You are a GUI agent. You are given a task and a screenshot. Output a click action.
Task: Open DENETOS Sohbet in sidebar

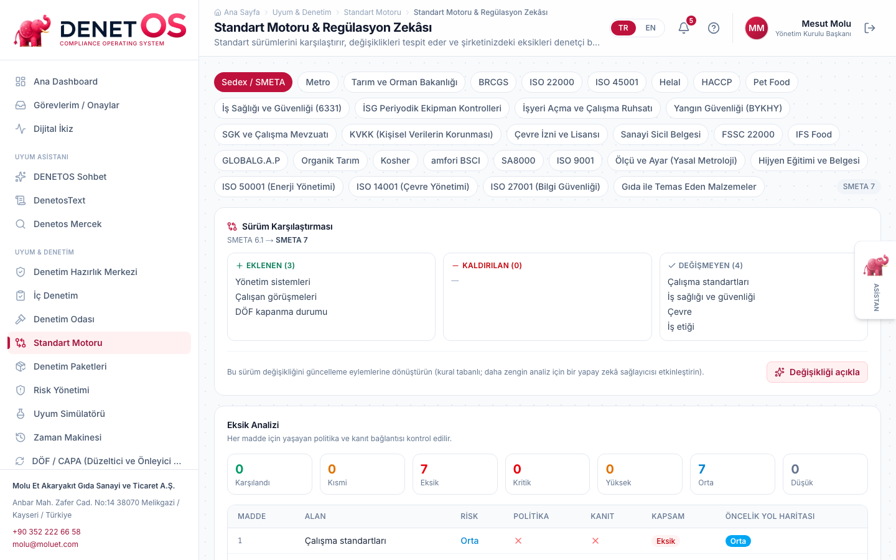100,177
